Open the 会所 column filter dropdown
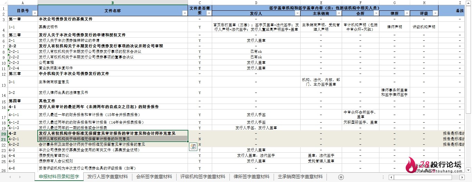 coord(376,13)
